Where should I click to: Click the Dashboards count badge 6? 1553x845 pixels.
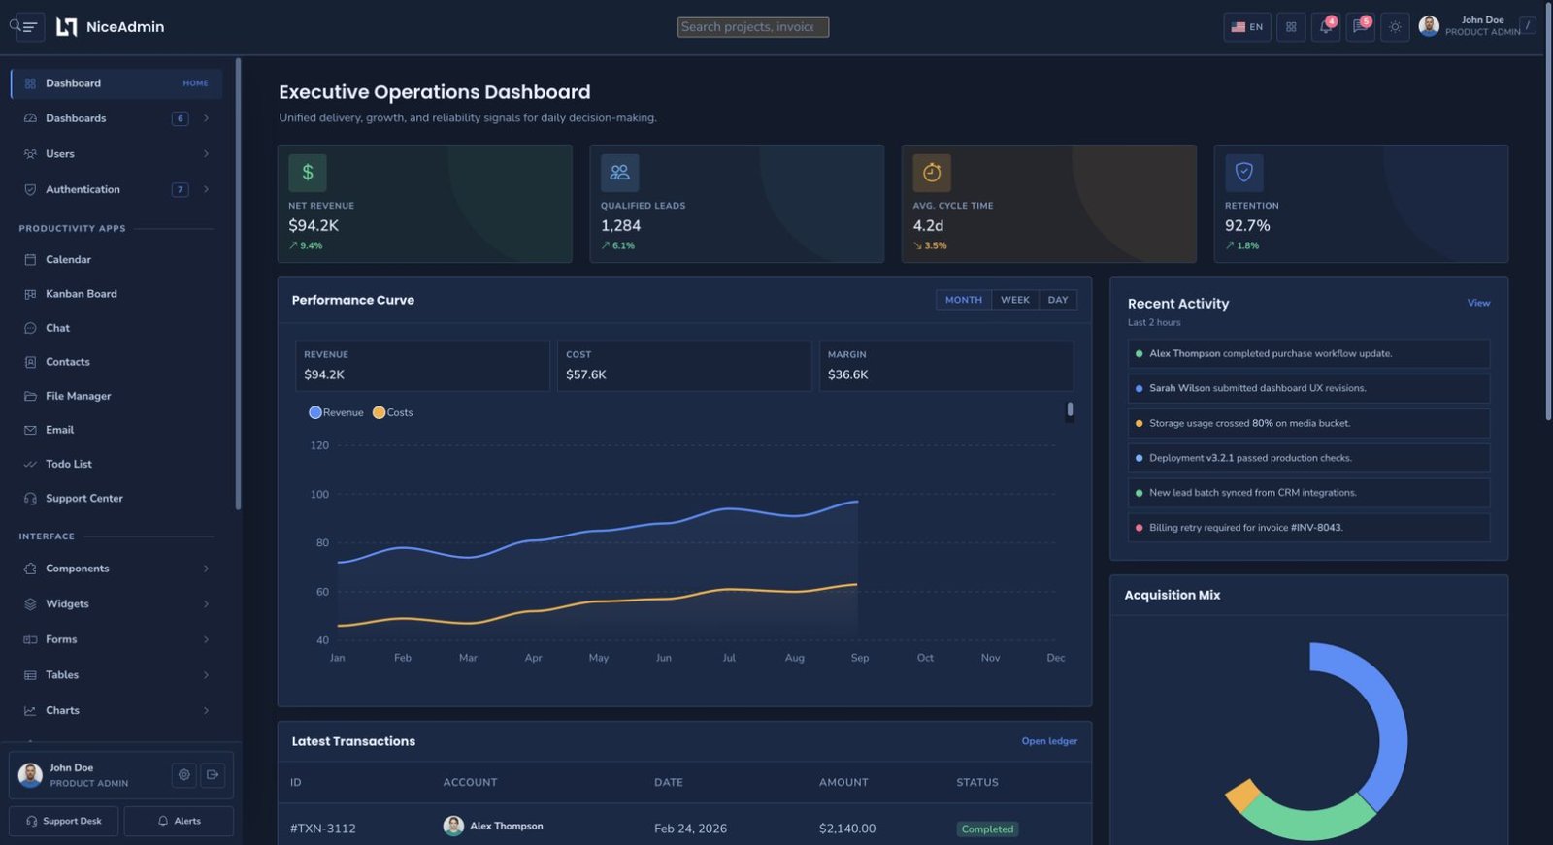(180, 118)
